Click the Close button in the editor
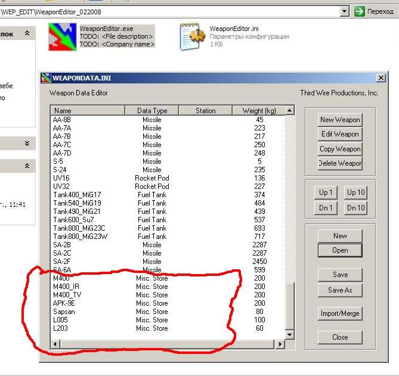 point(340,337)
